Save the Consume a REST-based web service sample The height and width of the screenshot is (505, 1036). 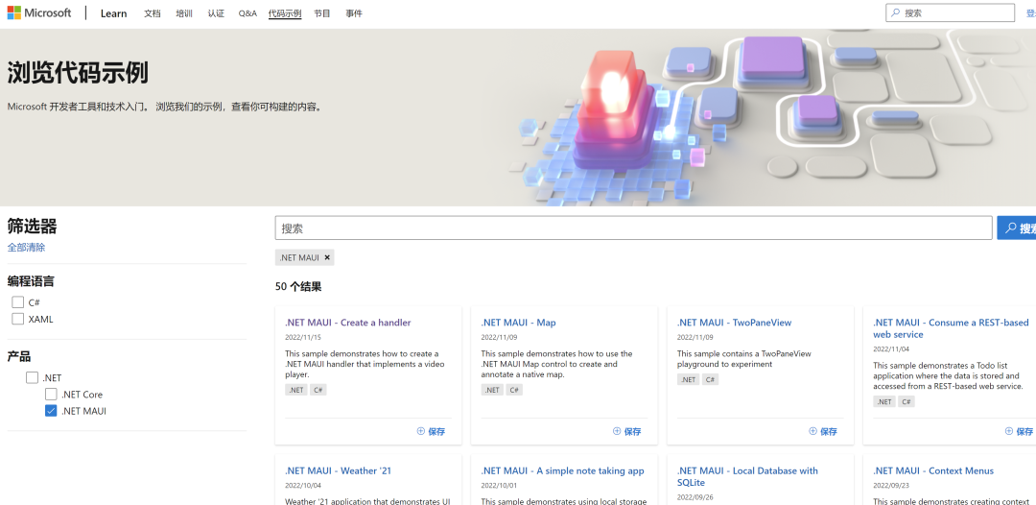pos(1018,432)
